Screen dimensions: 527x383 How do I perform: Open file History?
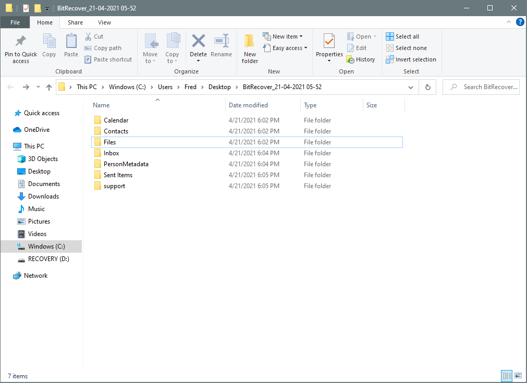coord(361,59)
